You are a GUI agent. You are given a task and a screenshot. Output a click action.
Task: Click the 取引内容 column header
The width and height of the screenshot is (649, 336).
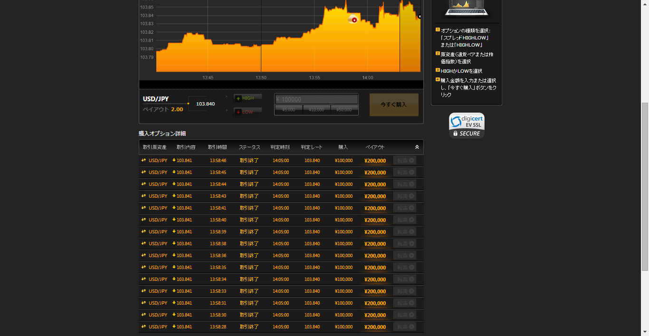point(186,147)
